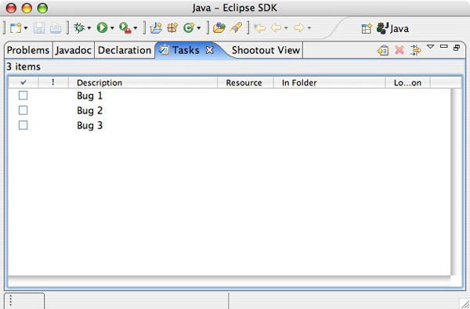Click the Search flashlight icon
Image resolution: width=470 pixels, height=309 pixels.
click(236, 28)
